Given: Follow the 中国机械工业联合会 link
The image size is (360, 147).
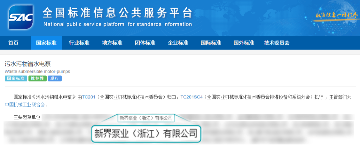Looking at the screenshot, I should 25,105.
